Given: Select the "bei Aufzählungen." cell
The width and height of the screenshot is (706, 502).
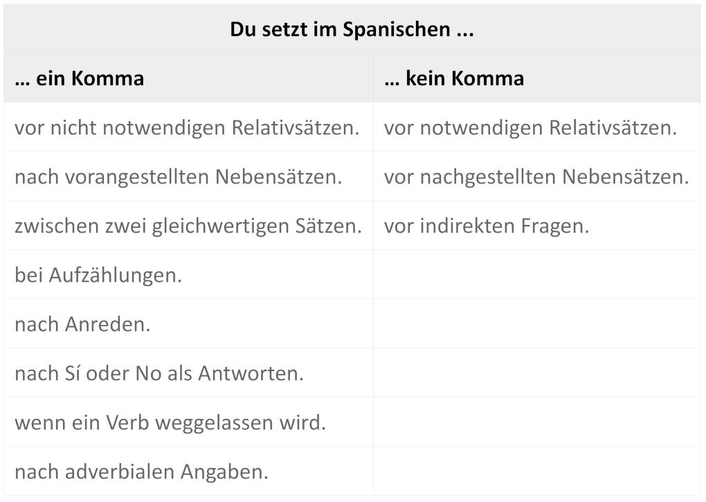Looking at the screenshot, I should 98,276.
